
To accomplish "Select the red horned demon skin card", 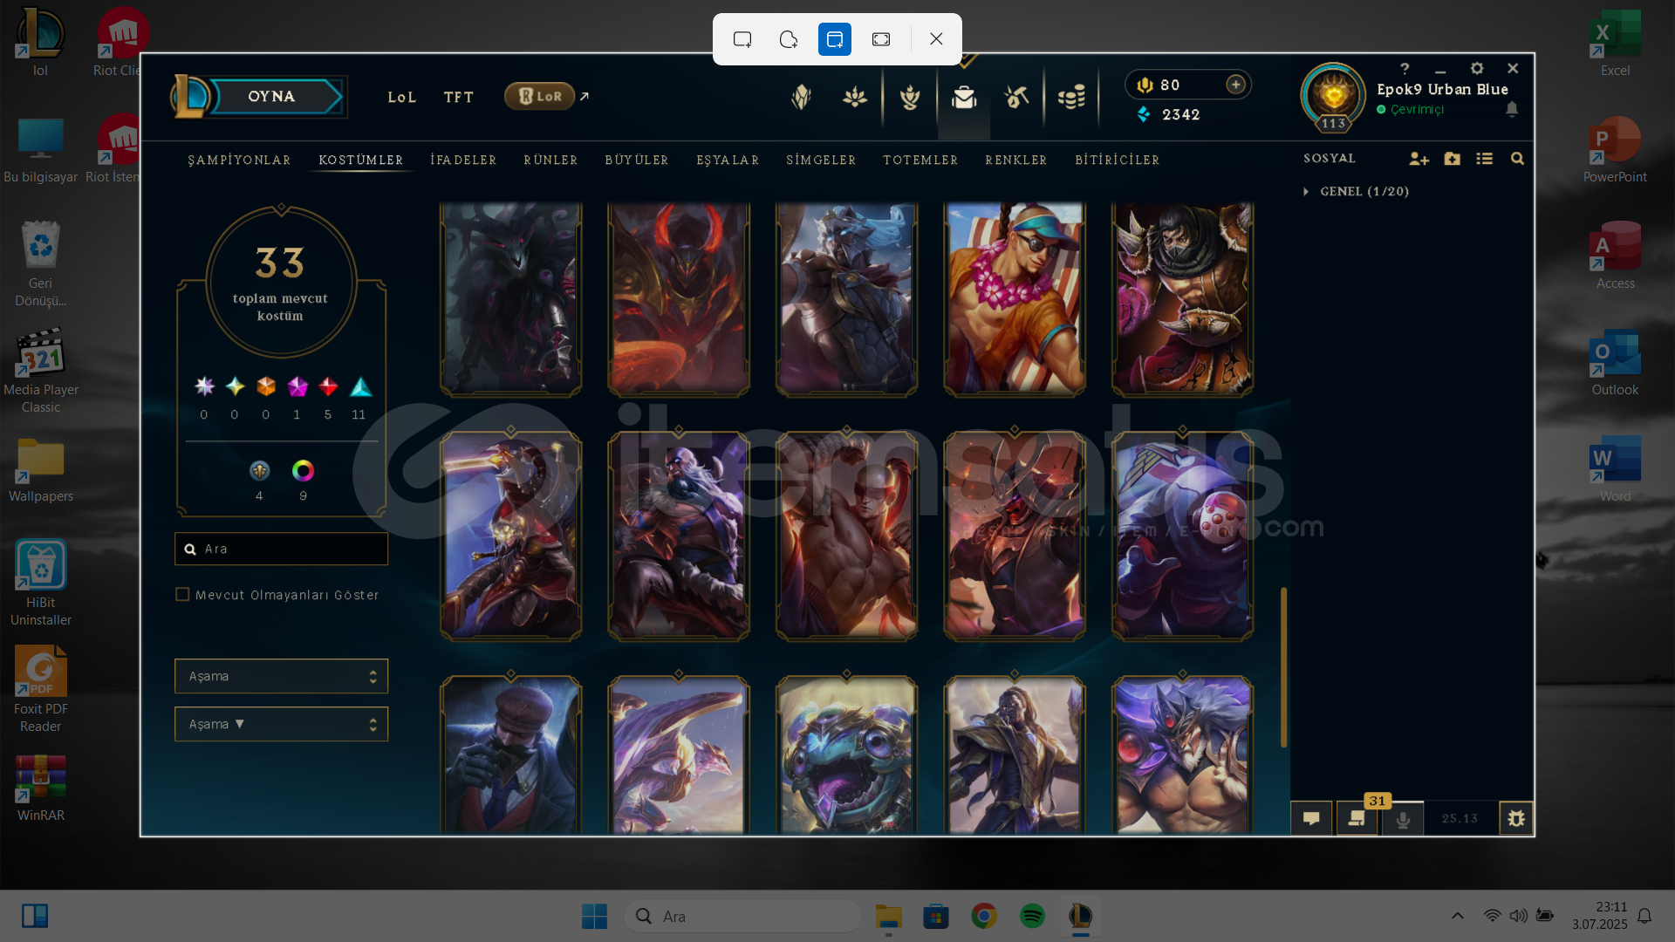I will point(679,298).
